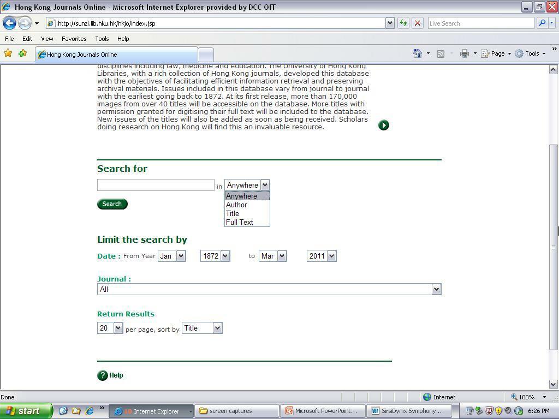559x419 pixels.
Task: Open the To month Mar dropdown
Action: 273,256
